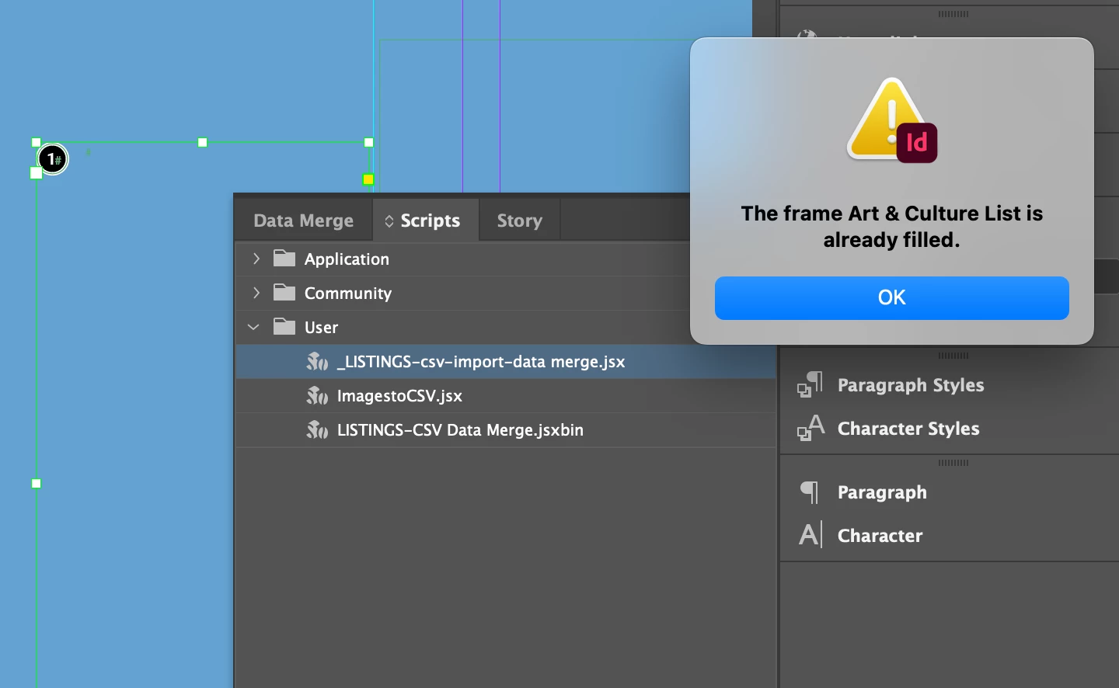The height and width of the screenshot is (688, 1119).
Task: Open the Story panel tab
Action: pos(520,221)
